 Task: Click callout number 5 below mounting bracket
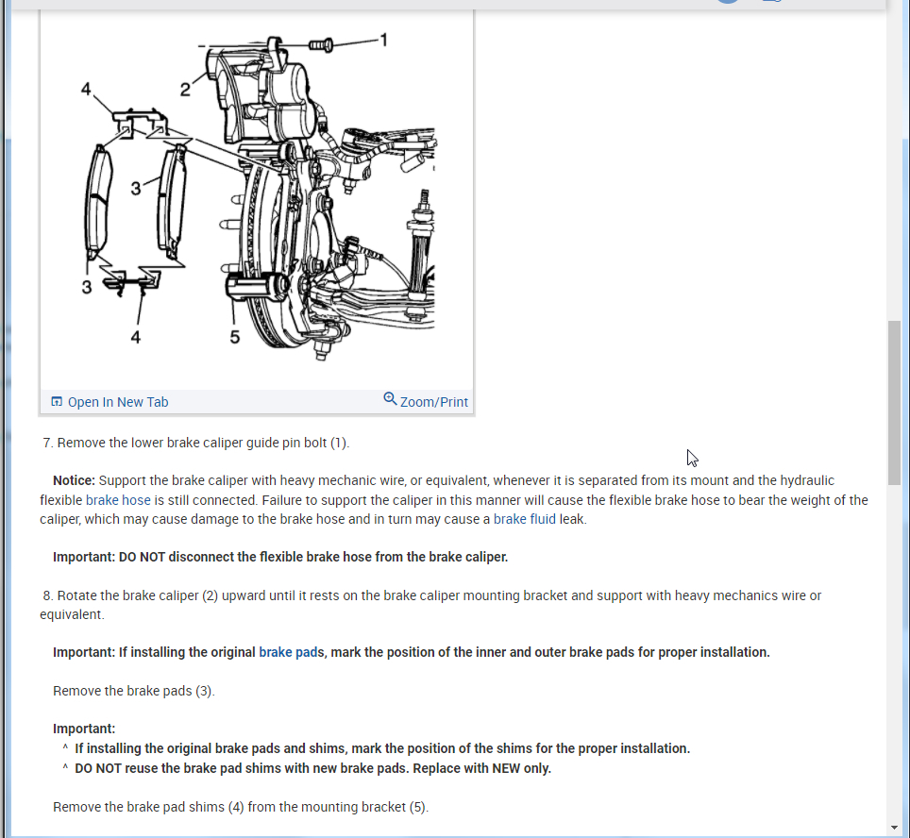(x=234, y=337)
